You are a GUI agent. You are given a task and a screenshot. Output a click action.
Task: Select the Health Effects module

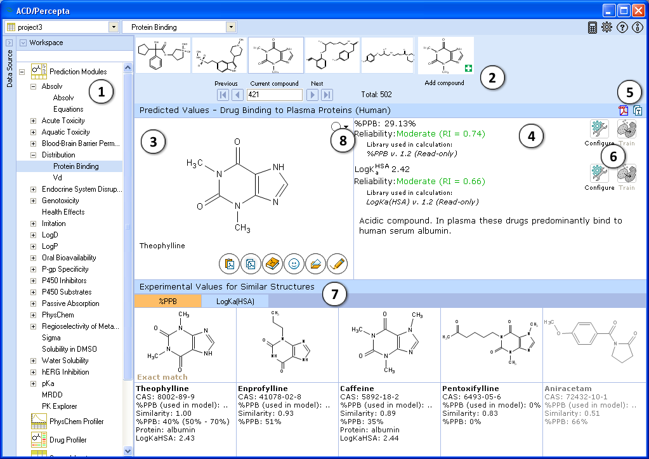[x=63, y=211]
